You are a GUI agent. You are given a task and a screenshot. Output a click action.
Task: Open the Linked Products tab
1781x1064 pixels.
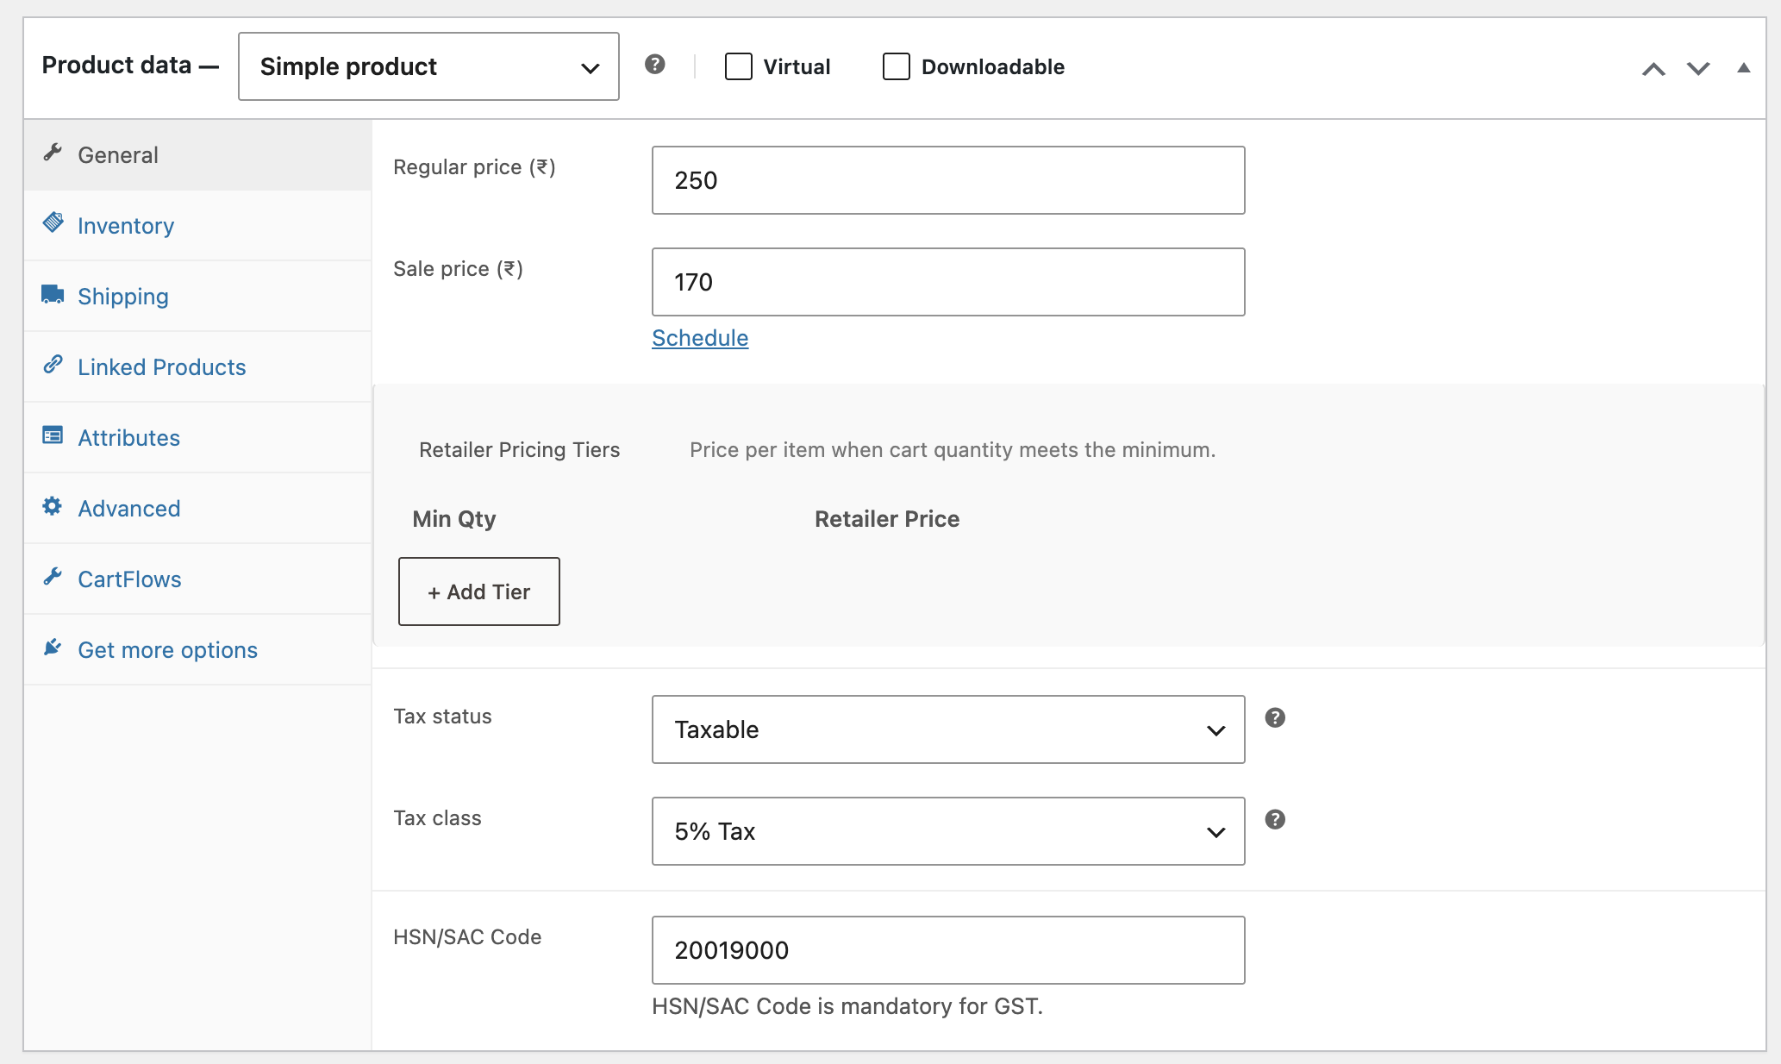(197, 367)
